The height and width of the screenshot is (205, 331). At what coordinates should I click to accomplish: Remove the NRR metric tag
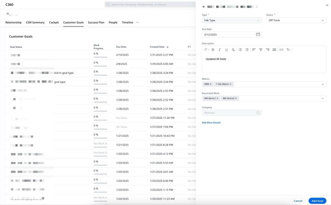click(210, 84)
